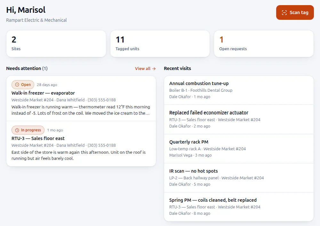320x226 pixels.
Task: Open the Annual combustion tune-up visit
Action: click(x=239, y=90)
